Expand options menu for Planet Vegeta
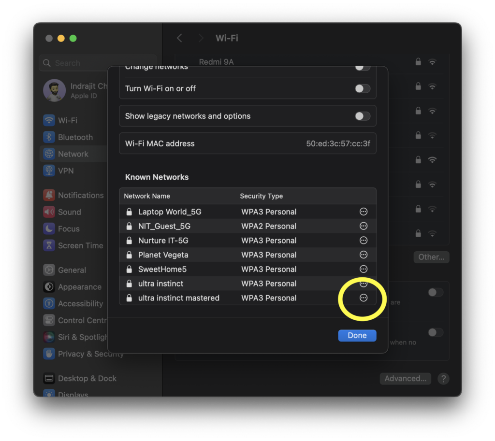 coord(364,255)
